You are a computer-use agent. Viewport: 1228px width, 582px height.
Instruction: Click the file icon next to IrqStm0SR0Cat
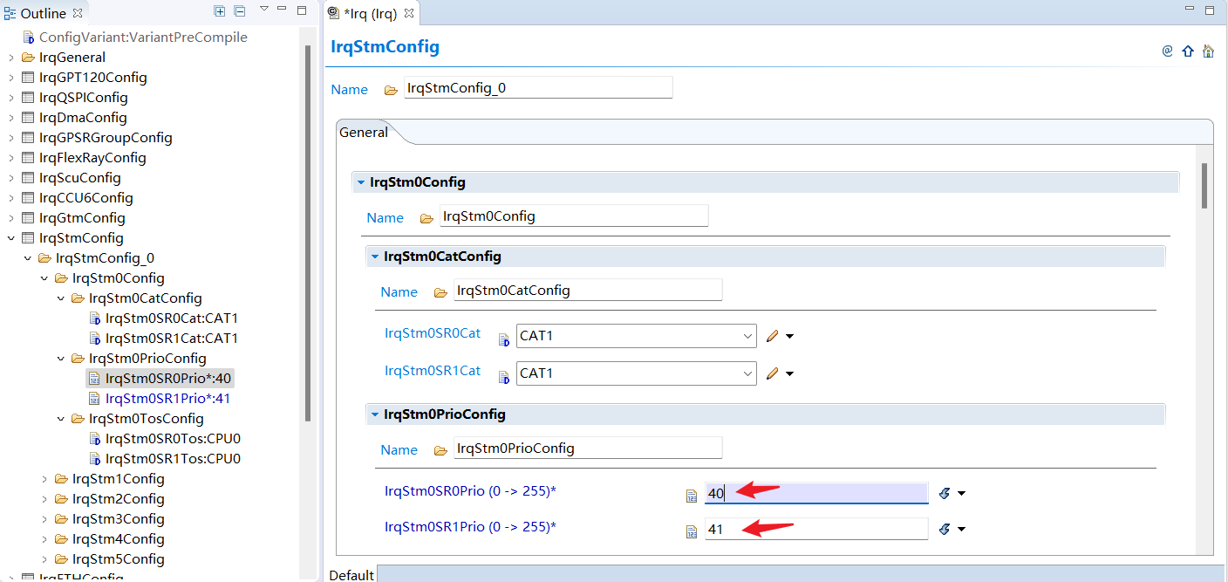point(503,339)
